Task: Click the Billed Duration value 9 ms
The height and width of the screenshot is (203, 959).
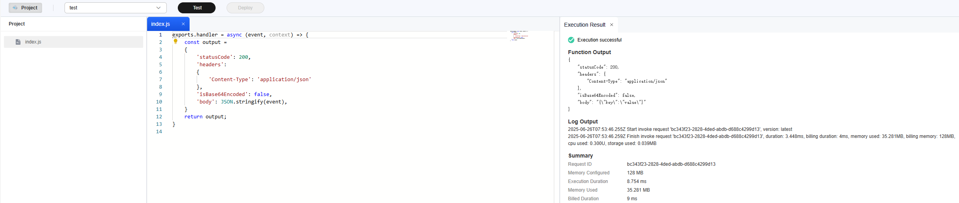Action: [632, 199]
